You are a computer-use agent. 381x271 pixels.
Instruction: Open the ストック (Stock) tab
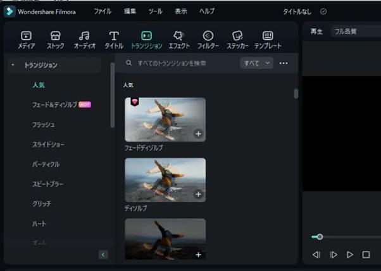click(x=56, y=40)
